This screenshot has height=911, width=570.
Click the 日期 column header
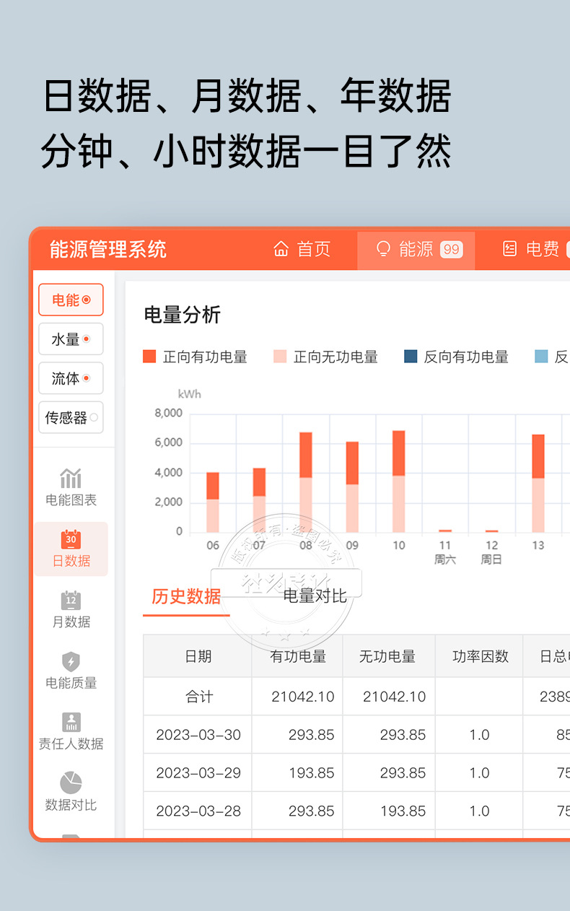coord(198,656)
